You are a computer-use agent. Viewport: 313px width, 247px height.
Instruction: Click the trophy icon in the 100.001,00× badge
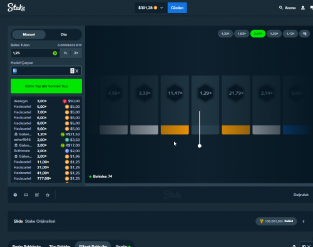262,221
